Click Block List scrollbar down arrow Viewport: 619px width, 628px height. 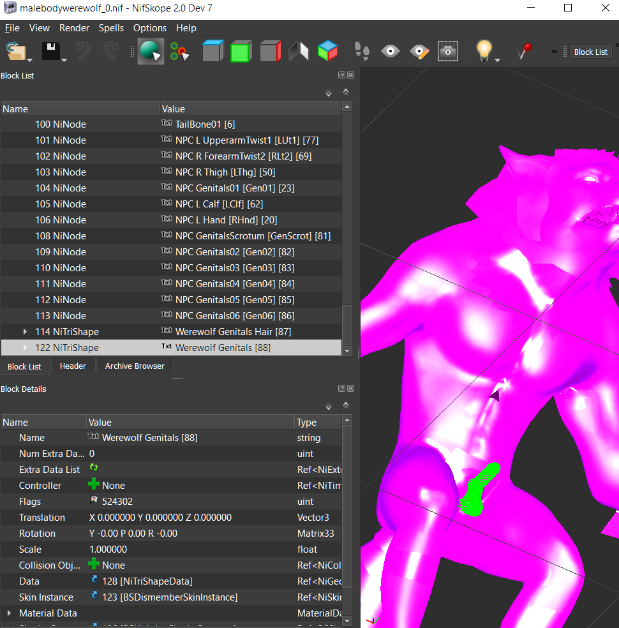pyautogui.click(x=347, y=351)
